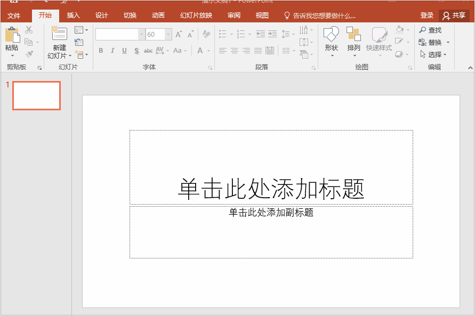Select the Format Painter brush icon
Screen dimensions: 475x316
pos(29,54)
